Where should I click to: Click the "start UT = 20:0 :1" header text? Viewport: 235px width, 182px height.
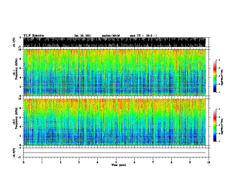[143, 36]
